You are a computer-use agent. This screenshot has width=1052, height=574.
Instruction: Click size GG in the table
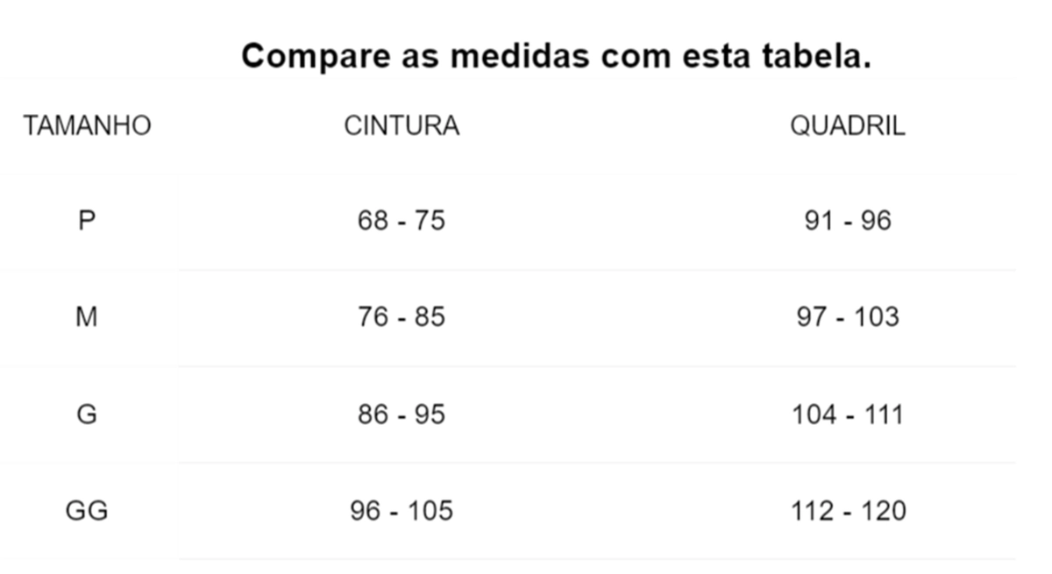(x=87, y=510)
